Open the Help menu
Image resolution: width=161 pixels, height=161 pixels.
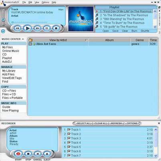(54, 2)
